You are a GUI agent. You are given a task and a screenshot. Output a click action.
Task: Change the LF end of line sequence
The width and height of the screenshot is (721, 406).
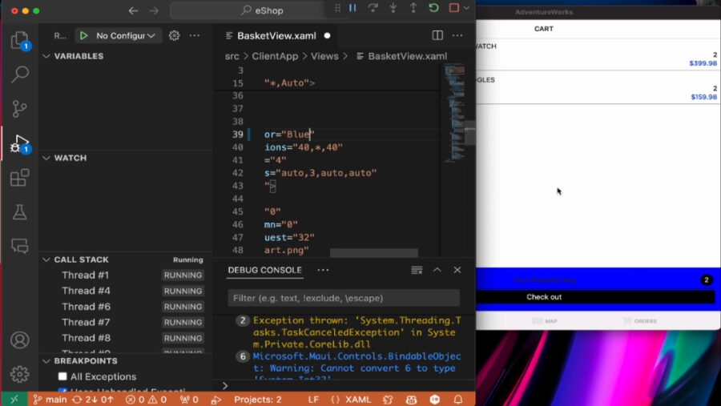pyautogui.click(x=313, y=400)
